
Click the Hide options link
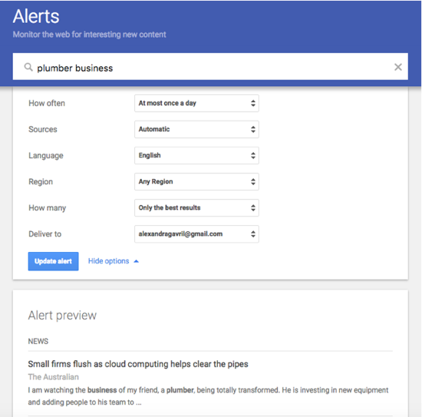[x=108, y=261]
